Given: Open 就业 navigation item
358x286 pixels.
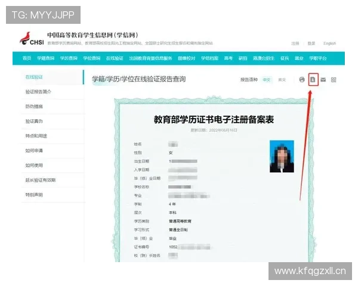Looking at the screenshot, I should click(x=299, y=58).
